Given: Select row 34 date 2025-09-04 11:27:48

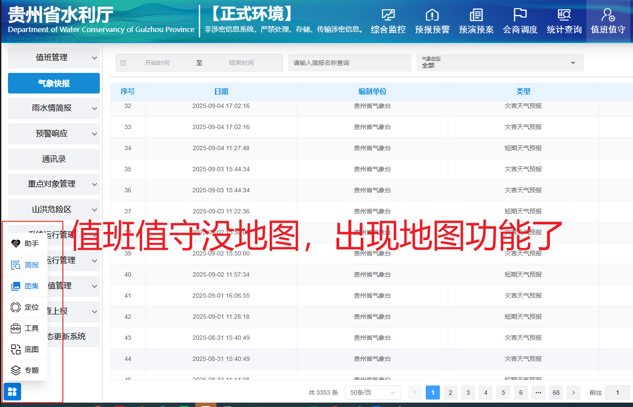Looking at the screenshot, I should pos(221,148).
